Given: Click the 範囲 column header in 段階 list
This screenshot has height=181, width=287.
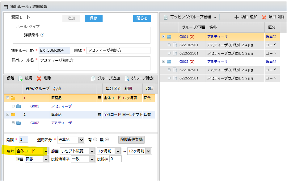Looking at the screenshot, I should [x=132, y=89].
